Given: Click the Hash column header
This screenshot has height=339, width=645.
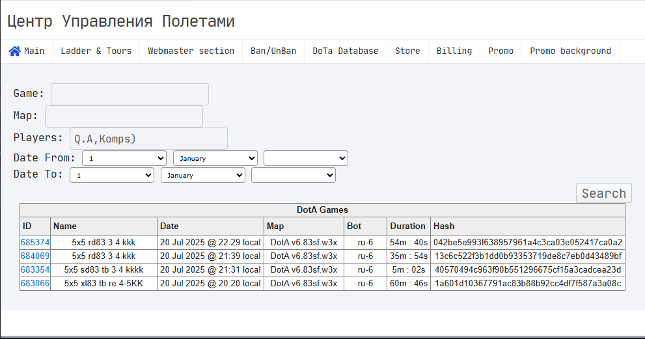Looking at the screenshot, I should 528,226.
